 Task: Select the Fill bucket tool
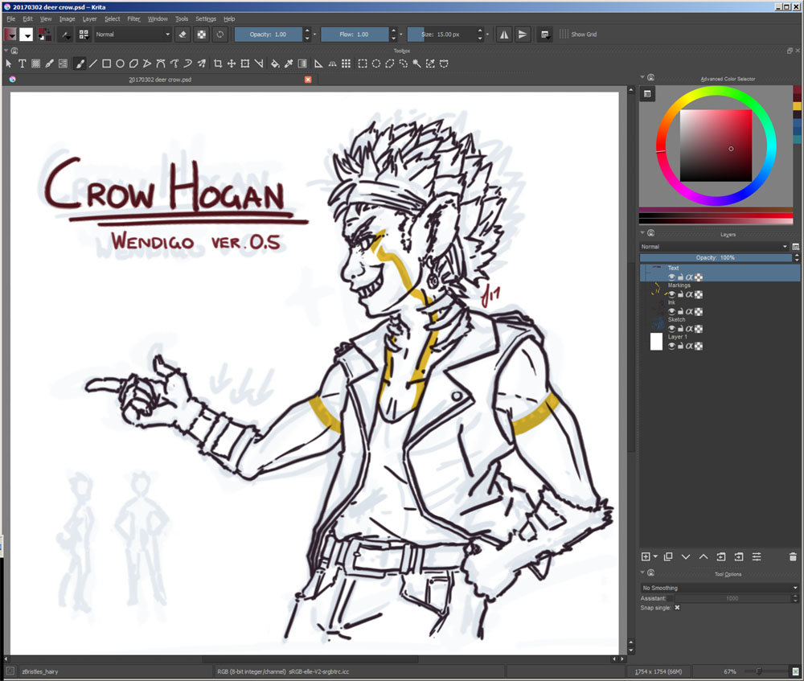pos(275,64)
